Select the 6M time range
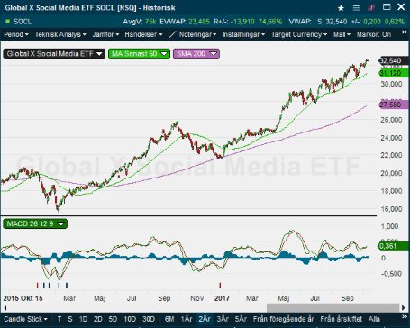 click(x=169, y=319)
